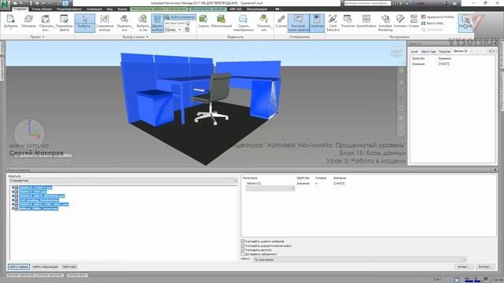Viewport: 504px width, 283px height.
Task: Toggle the Свойства (Properties) panel button
Action: (x=317, y=23)
